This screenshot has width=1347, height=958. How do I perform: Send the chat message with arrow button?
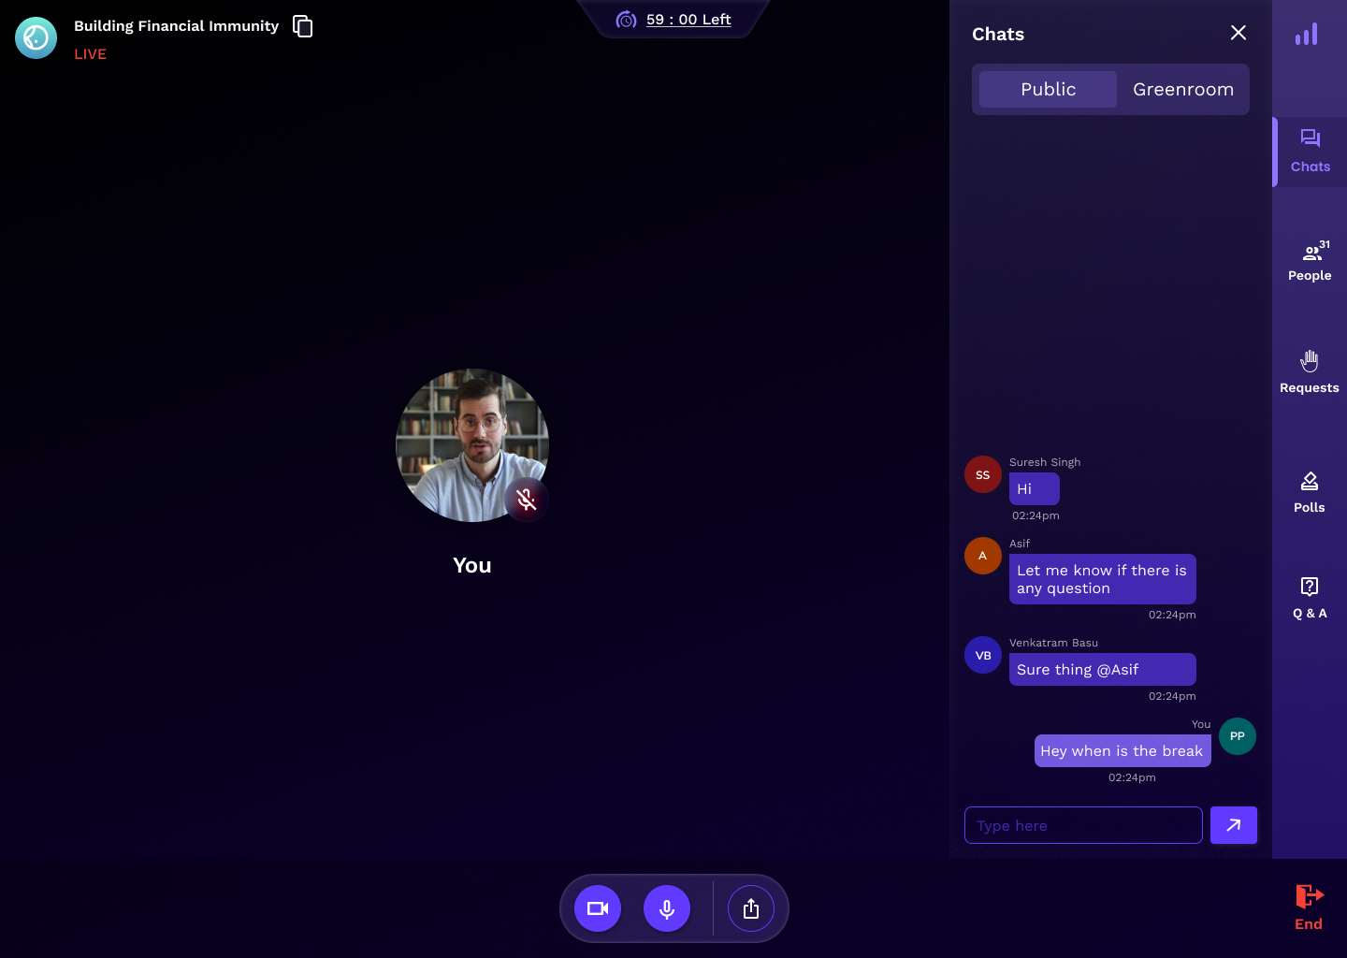[x=1234, y=825]
